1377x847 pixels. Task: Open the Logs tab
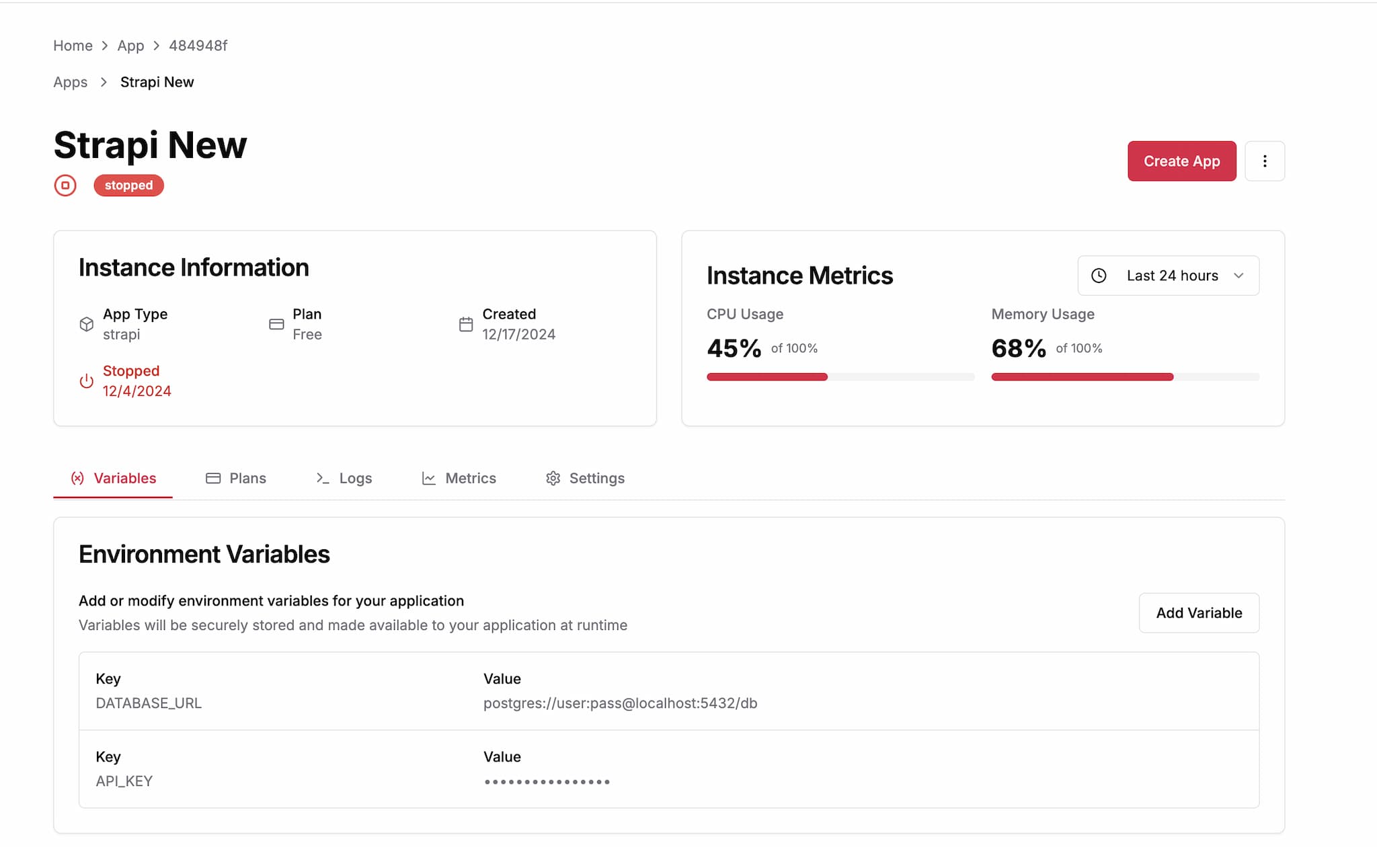point(344,478)
